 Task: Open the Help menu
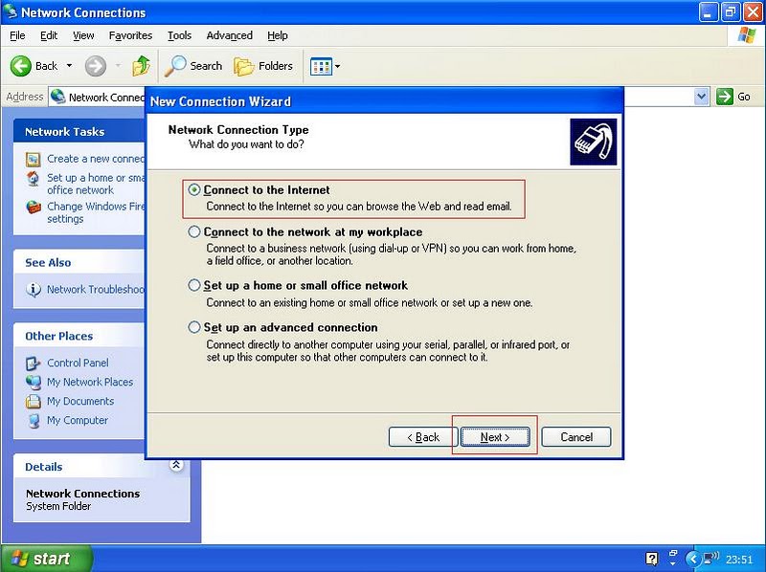[278, 35]
